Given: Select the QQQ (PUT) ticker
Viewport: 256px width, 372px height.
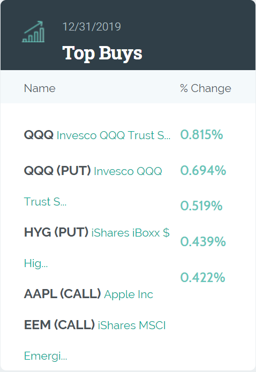Looking at the screenshot, I should point(57,171).
